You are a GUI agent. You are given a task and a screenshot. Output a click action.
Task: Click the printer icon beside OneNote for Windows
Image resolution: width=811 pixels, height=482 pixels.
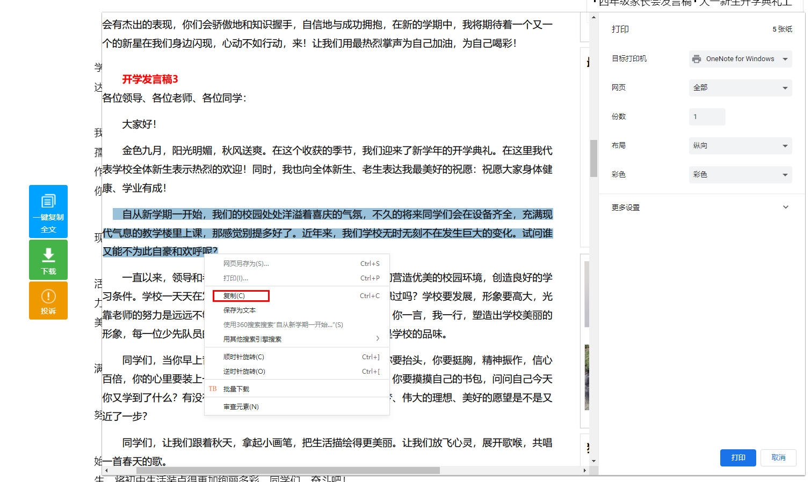[x=697, y=59]
